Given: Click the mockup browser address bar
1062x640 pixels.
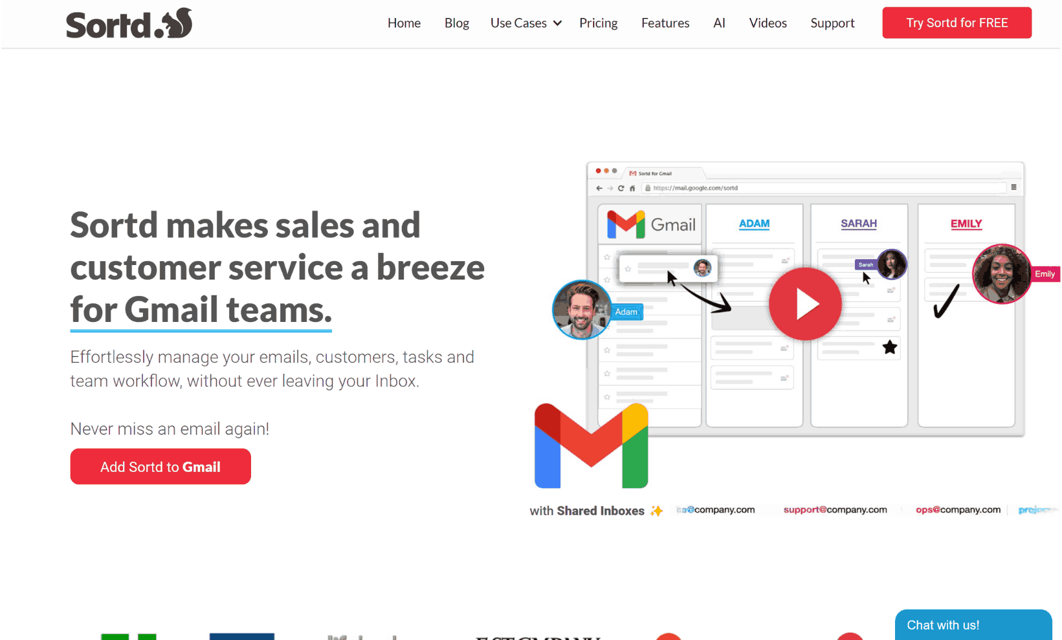Looking at the screenshot, I should point(824,188).
